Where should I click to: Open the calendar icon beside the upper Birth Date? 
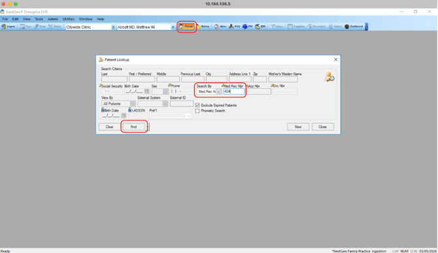146,92
